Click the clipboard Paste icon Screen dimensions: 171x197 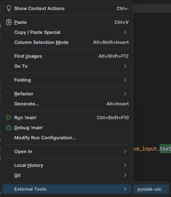[x=9, y=22]
